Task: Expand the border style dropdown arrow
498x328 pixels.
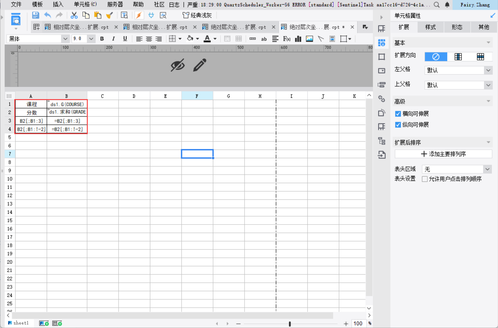Action: click(180, 39)
